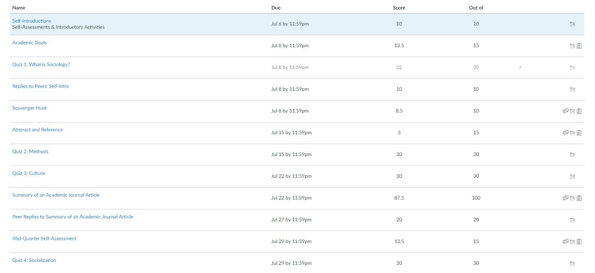Viewport: 595px width, 273px height.
Task: Go to Replies to Peers' Self-Intro
Action: (41, 86)
